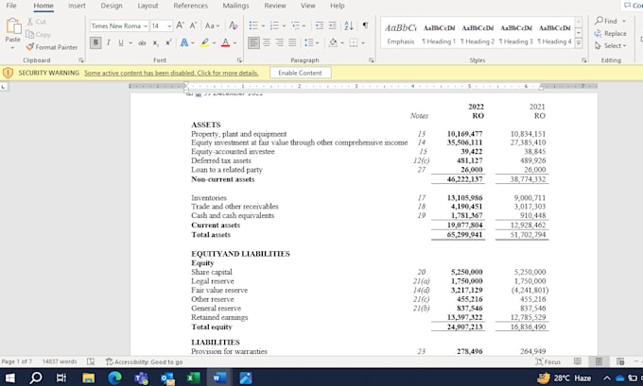Apply bullet list formatting

[253, 25]
